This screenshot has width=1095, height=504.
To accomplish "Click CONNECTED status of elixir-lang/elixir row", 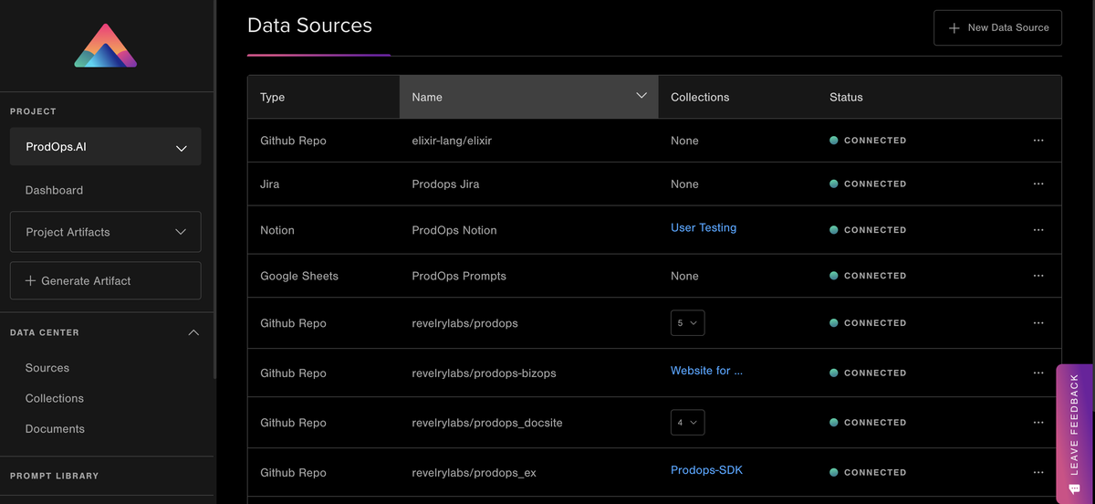I will tap(868, 141).
